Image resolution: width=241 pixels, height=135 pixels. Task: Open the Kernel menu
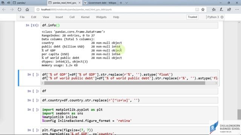coord(85,17)
